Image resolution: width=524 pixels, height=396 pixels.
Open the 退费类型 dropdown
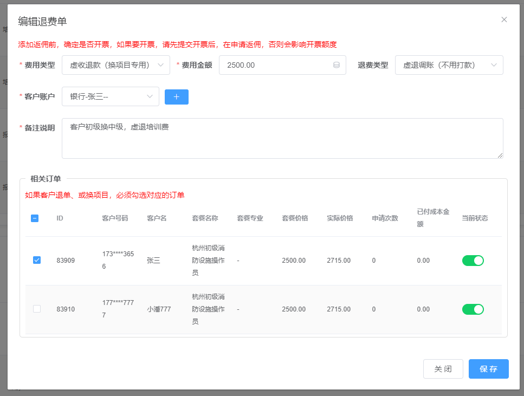coord(449,65)
